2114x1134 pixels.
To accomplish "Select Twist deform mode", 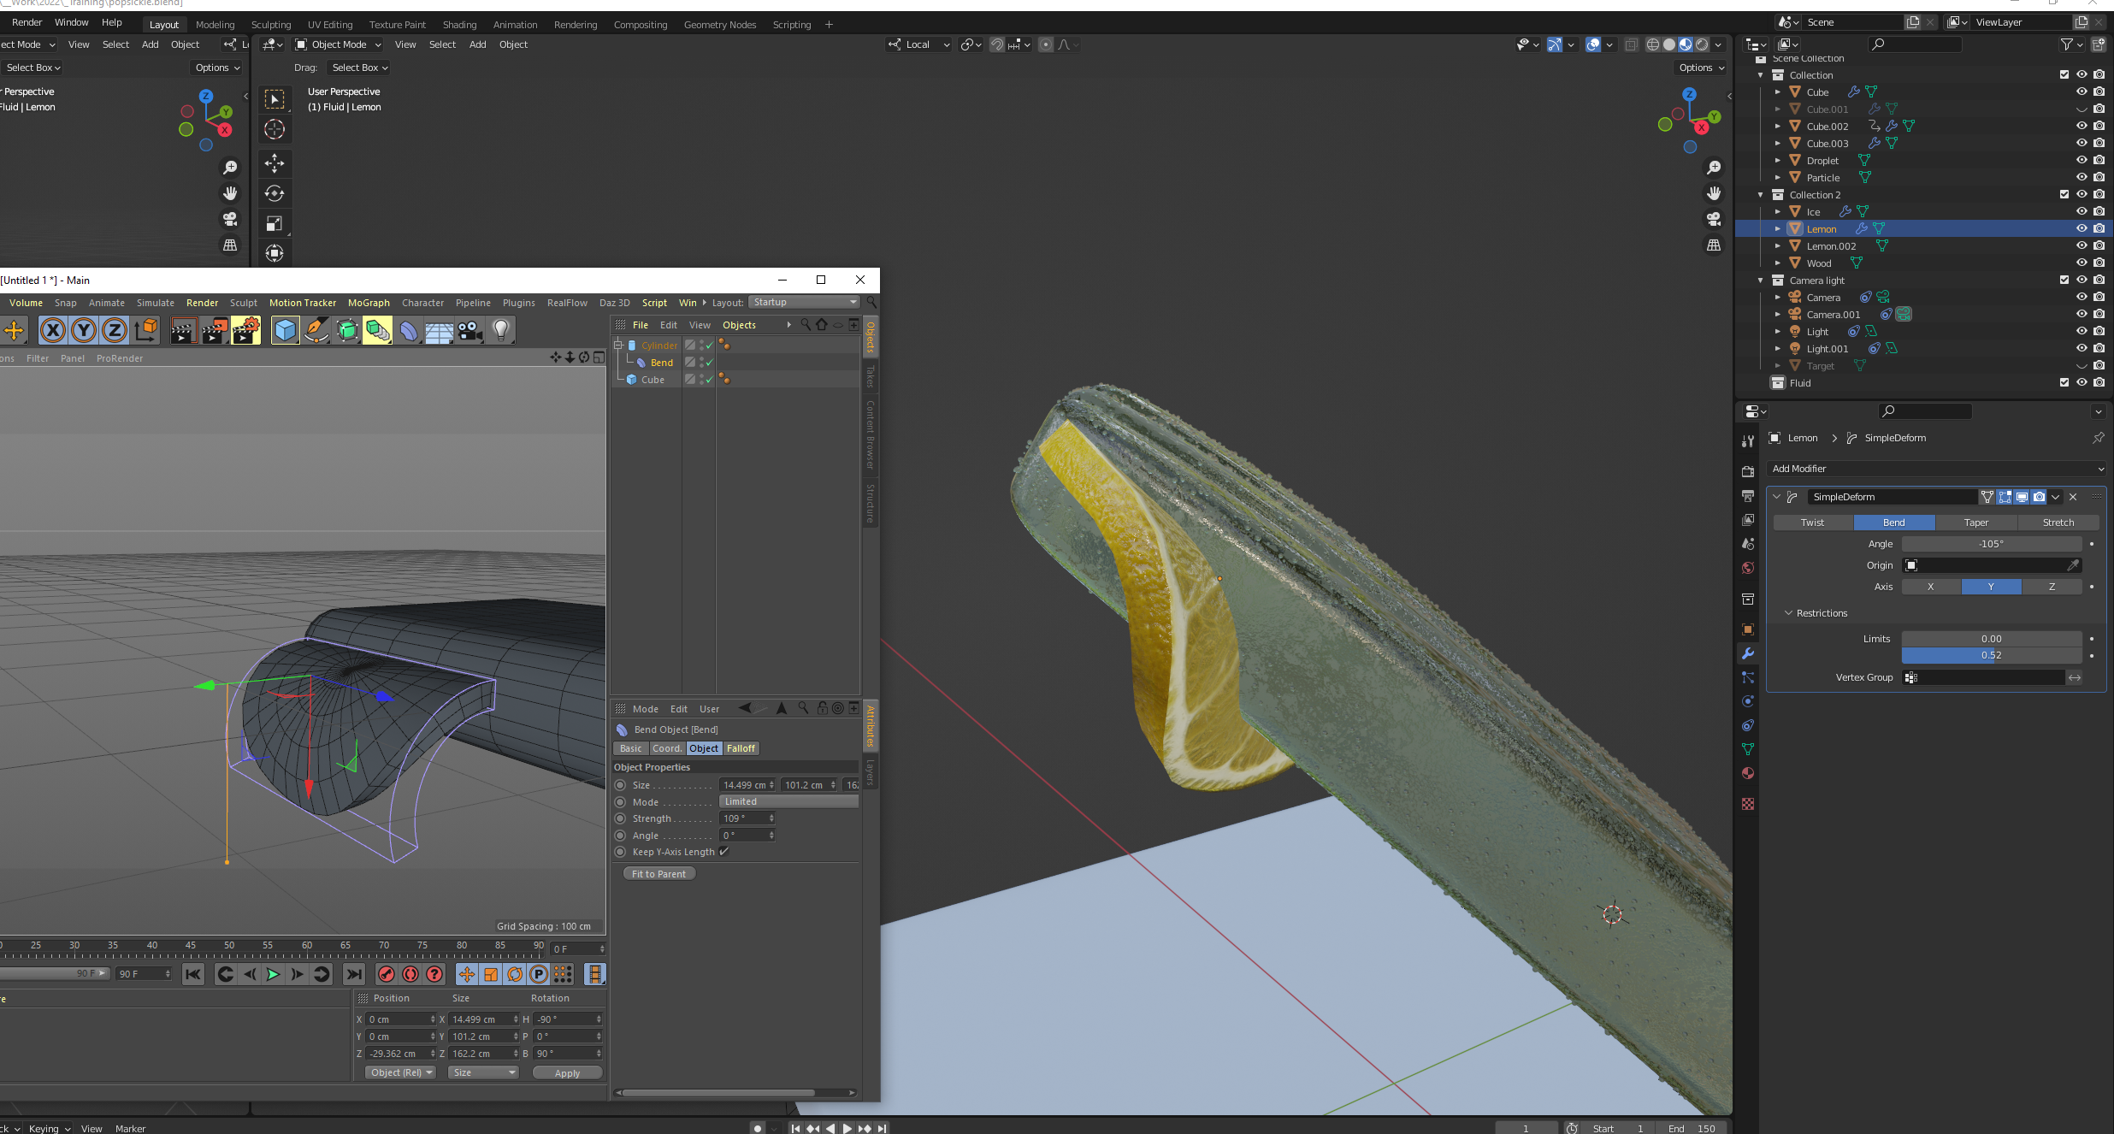I will coord(1812,523).
